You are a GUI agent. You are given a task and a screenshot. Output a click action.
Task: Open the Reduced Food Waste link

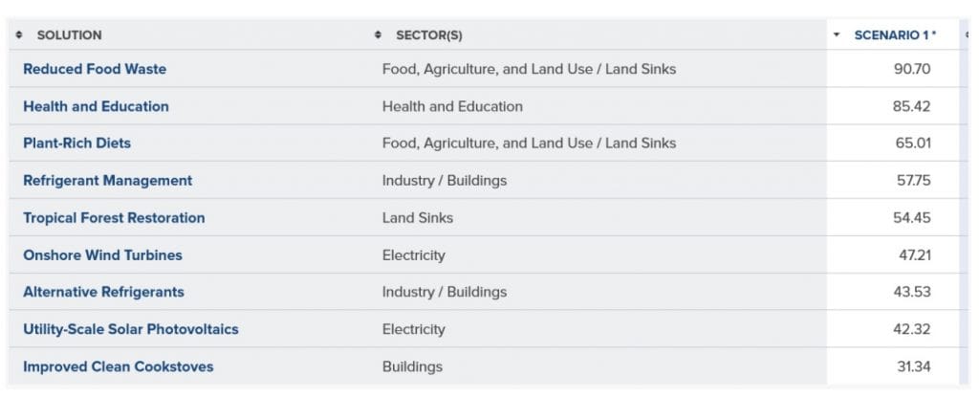[95, 69]
